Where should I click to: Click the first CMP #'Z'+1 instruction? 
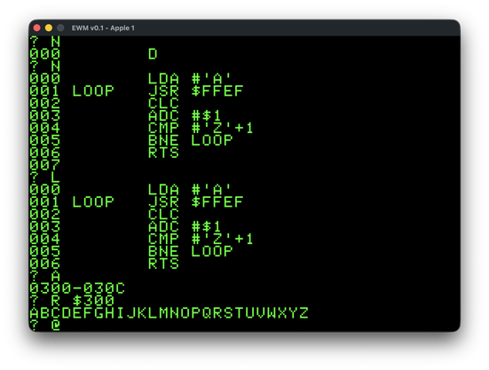201,128
